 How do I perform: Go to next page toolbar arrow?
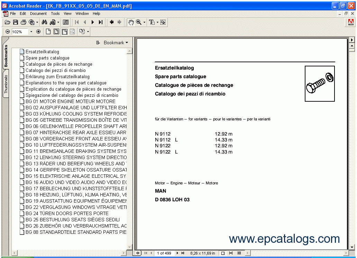[93, 22]
